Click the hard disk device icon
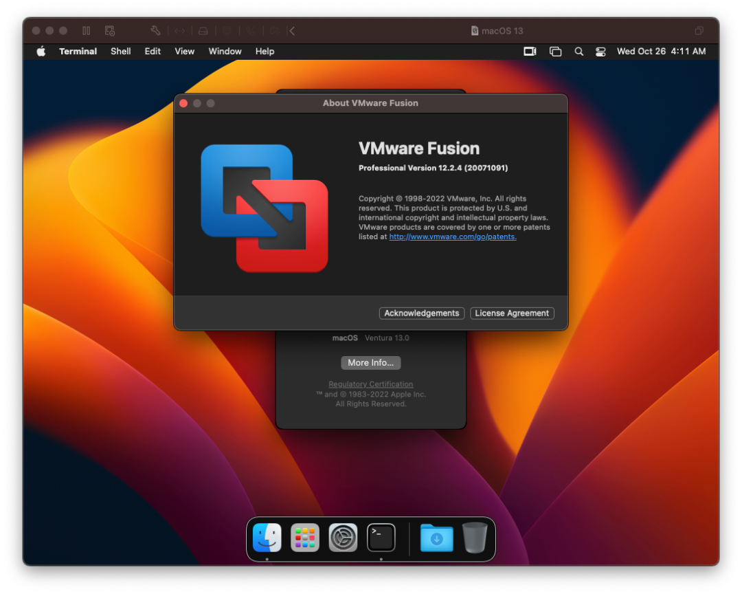 point(203,31)
